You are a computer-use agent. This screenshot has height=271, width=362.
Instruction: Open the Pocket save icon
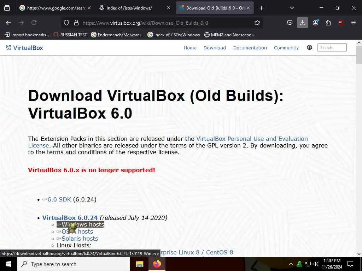tap(290, 23)
